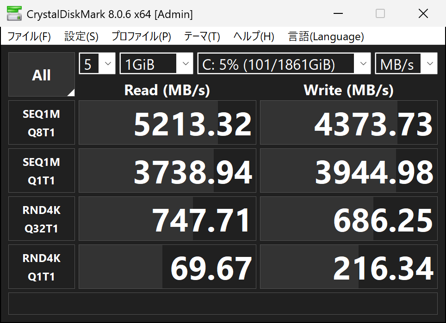The height and width of the screenshot is (323, 446).
Task: Run the RND4K Q32T1 test
Action: point(42,219)
